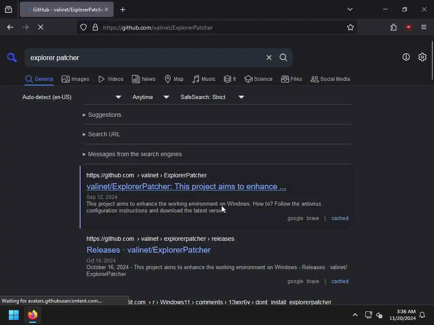Screen dimensions: 434x325
Task: Submit the search with the magnifier button
Action: coord(283,58)
